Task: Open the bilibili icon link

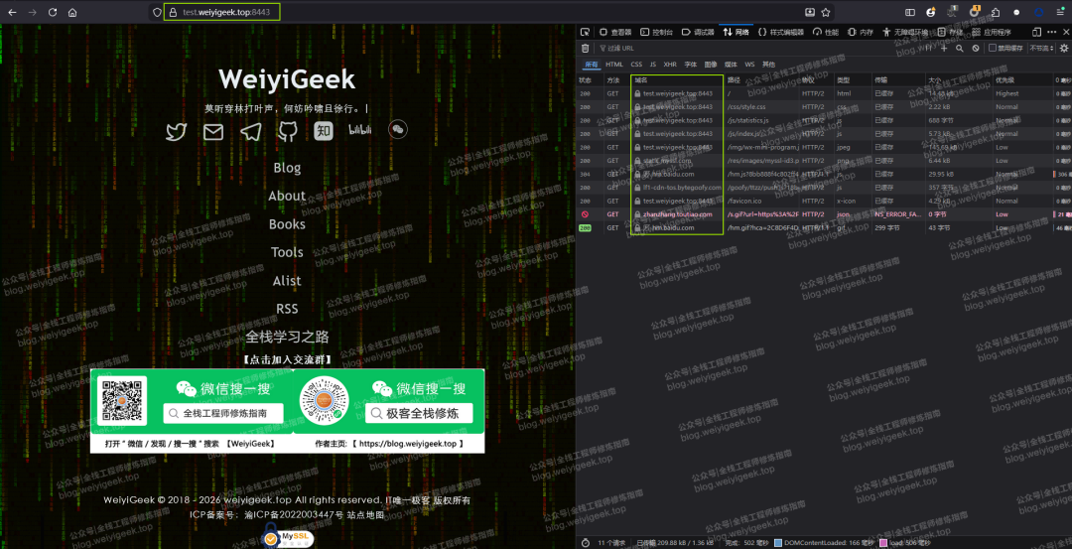Action: coord(360,130)
